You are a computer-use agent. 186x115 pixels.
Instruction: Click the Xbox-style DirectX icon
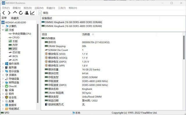[7, 86]
